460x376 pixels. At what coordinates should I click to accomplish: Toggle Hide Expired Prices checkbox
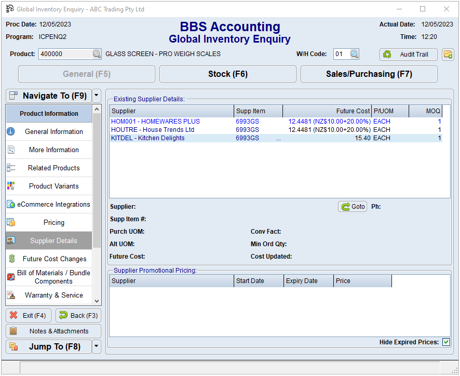[446, 342]
